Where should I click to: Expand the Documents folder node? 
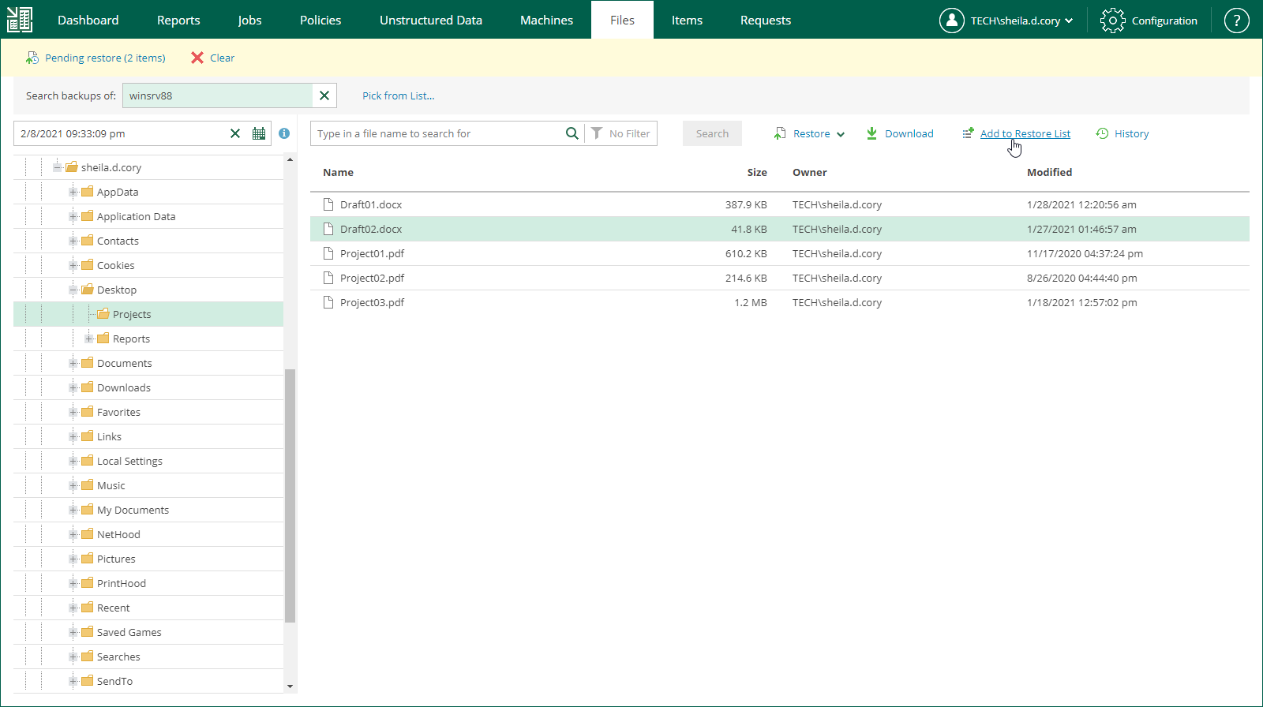point(73,363)
